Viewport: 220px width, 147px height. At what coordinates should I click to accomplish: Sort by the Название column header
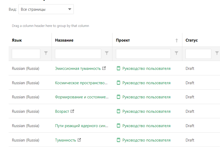[64, 40]
